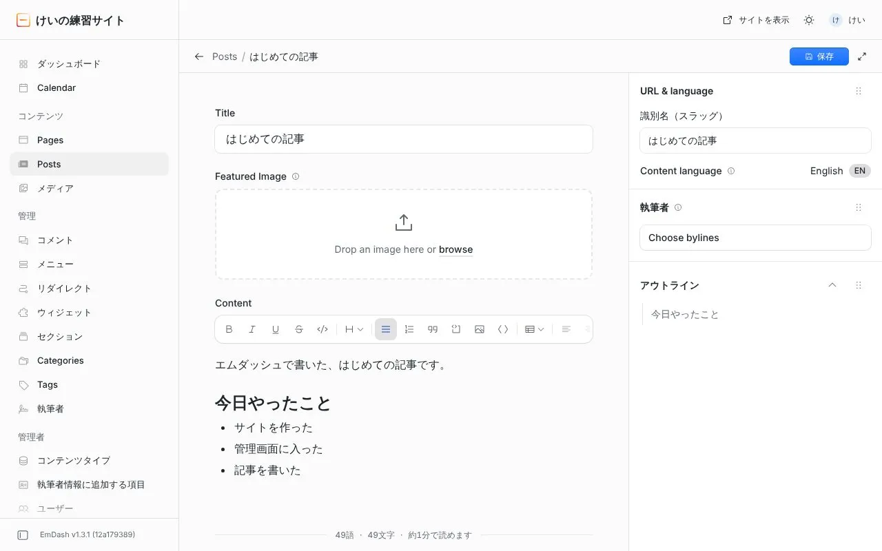This screenshot has height=551, width=882.
Task: Toggle the light/dark theme
Action: point(809,20)
